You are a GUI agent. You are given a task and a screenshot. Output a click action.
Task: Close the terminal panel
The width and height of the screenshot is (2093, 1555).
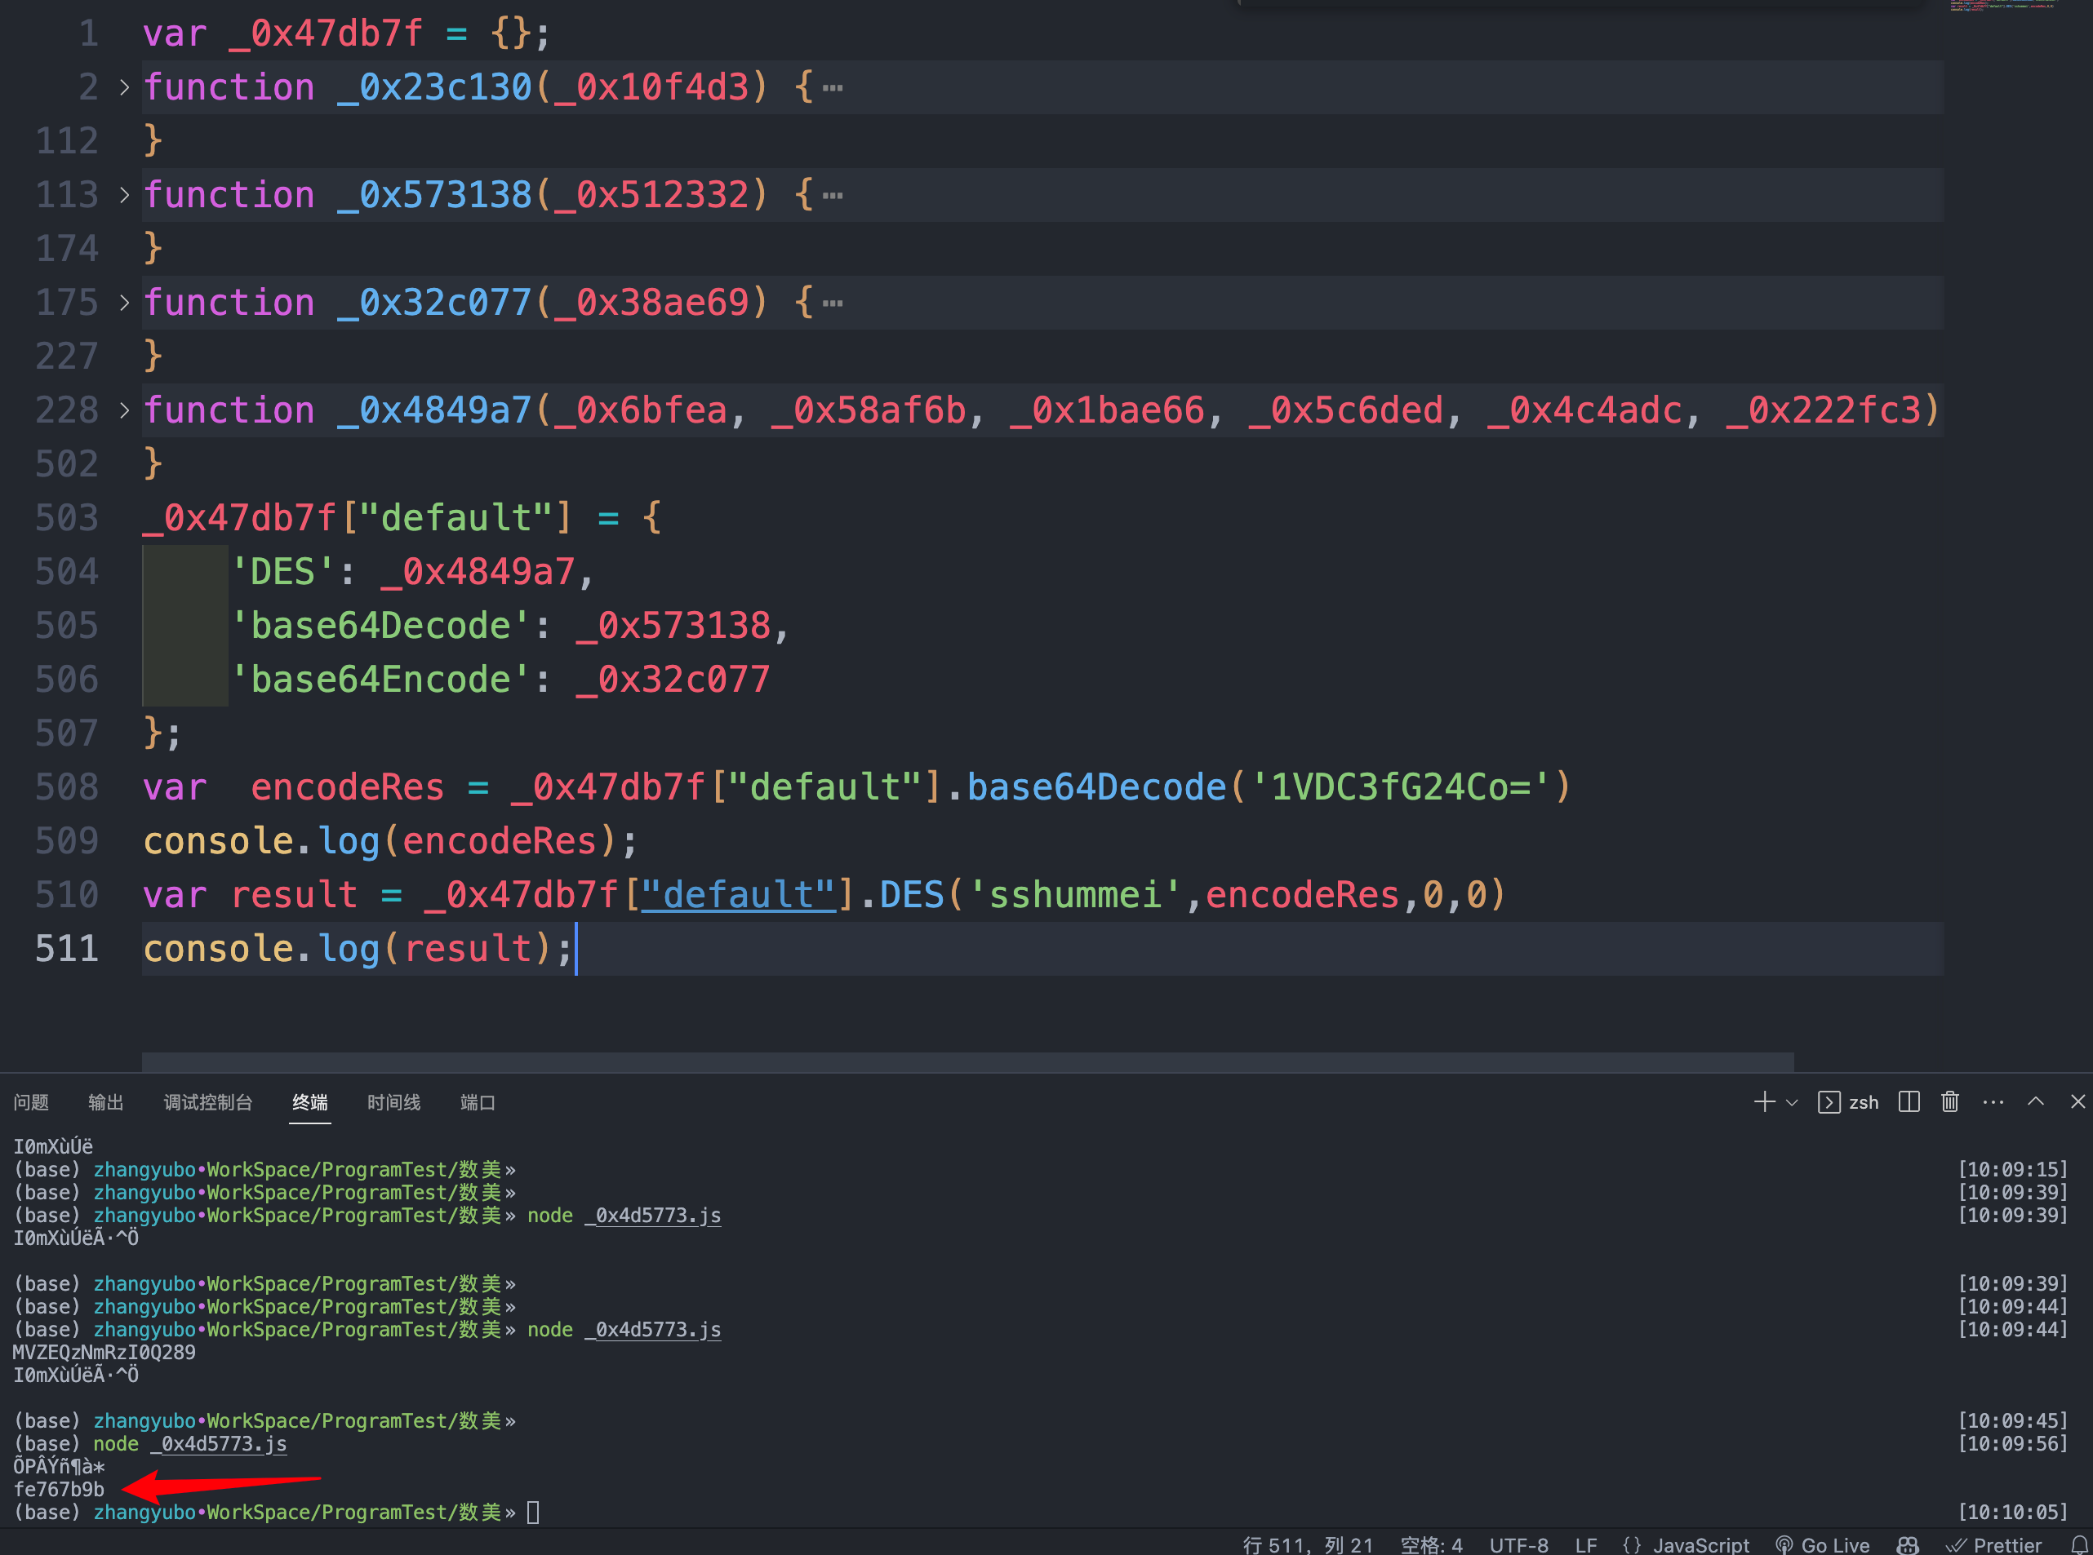[x=2077, y=1101]
